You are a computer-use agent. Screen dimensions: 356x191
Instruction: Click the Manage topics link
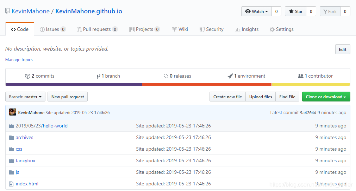point(19,60)
